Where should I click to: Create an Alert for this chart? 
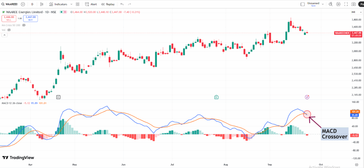click(x=91, y=4)
